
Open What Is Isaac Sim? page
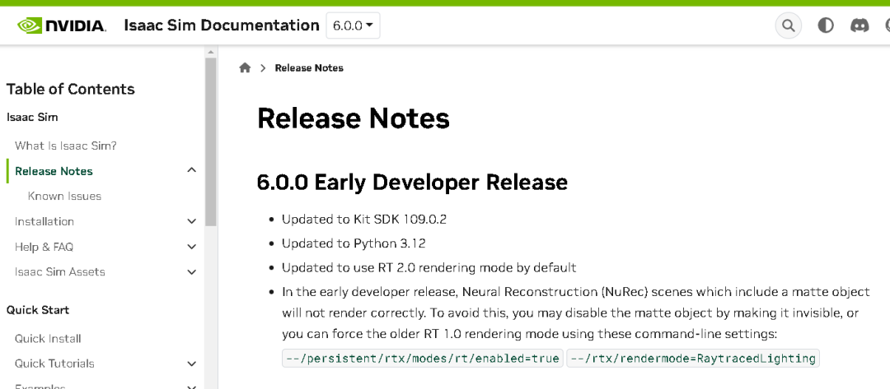click(x=66, y=146)
